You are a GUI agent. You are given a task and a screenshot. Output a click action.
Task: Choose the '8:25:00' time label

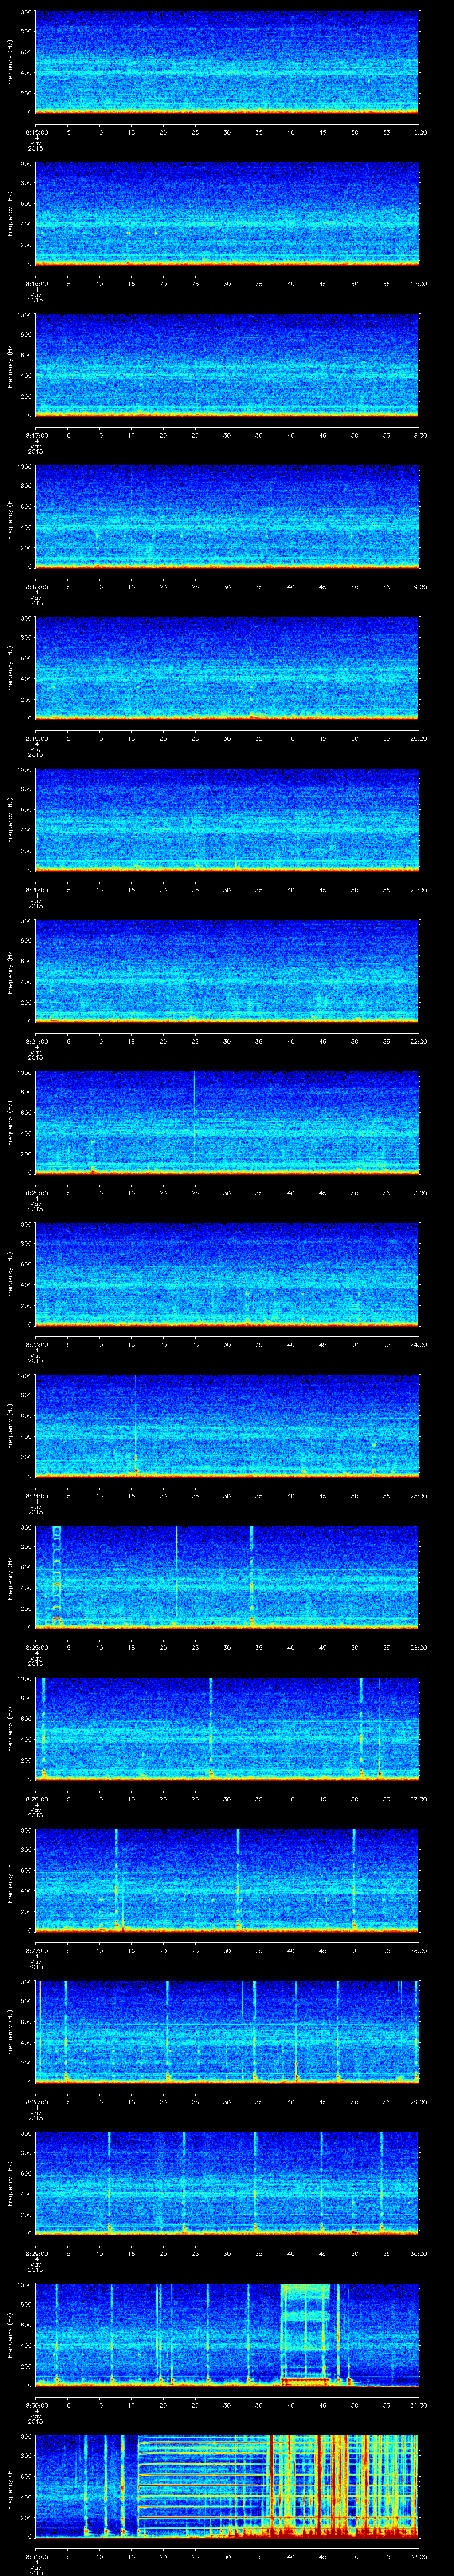tap(36, 1647)
